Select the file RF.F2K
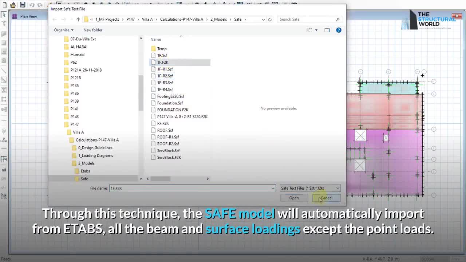 163,123
